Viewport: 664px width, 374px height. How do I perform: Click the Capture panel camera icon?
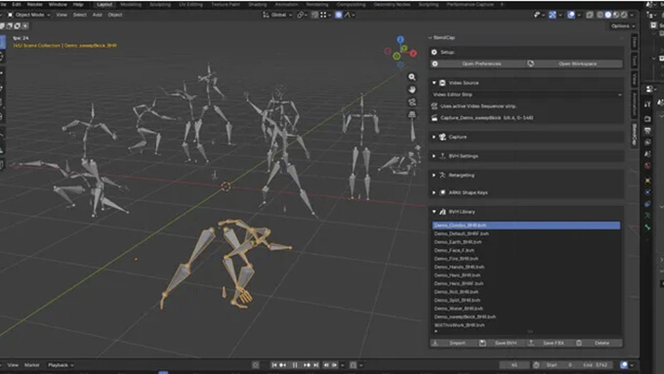(x=442, y=137)
